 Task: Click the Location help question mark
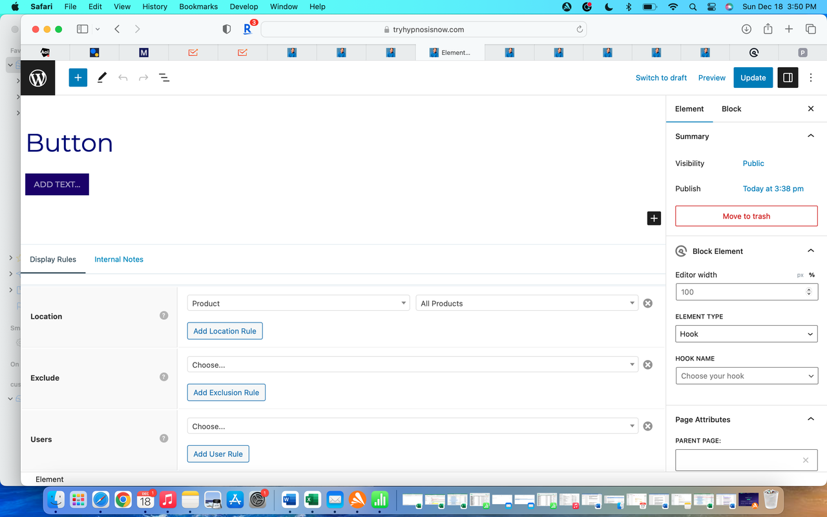[163, 314]
